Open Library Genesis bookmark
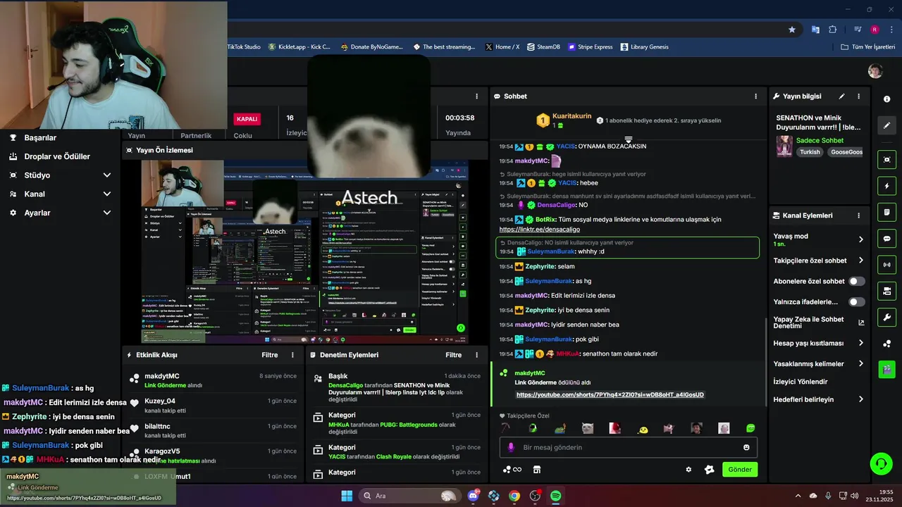The width and height of the screenshot is (902, 507). tap(644, 47)
